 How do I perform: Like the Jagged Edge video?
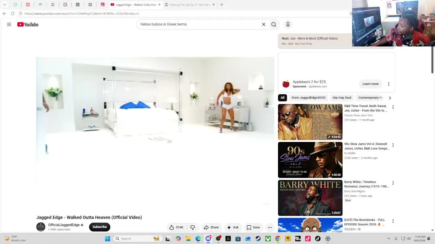coord(176,227)
